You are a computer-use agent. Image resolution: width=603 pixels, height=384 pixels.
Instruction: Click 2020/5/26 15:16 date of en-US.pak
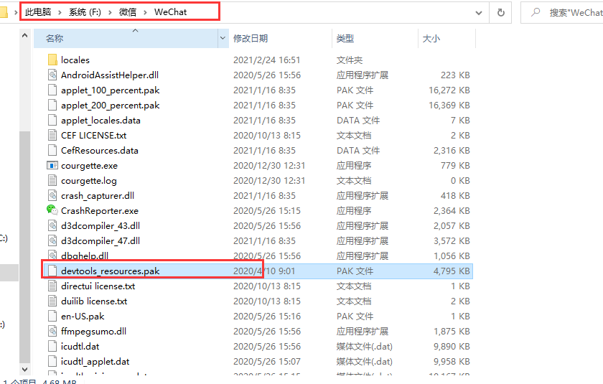click(x=266, y=317)
